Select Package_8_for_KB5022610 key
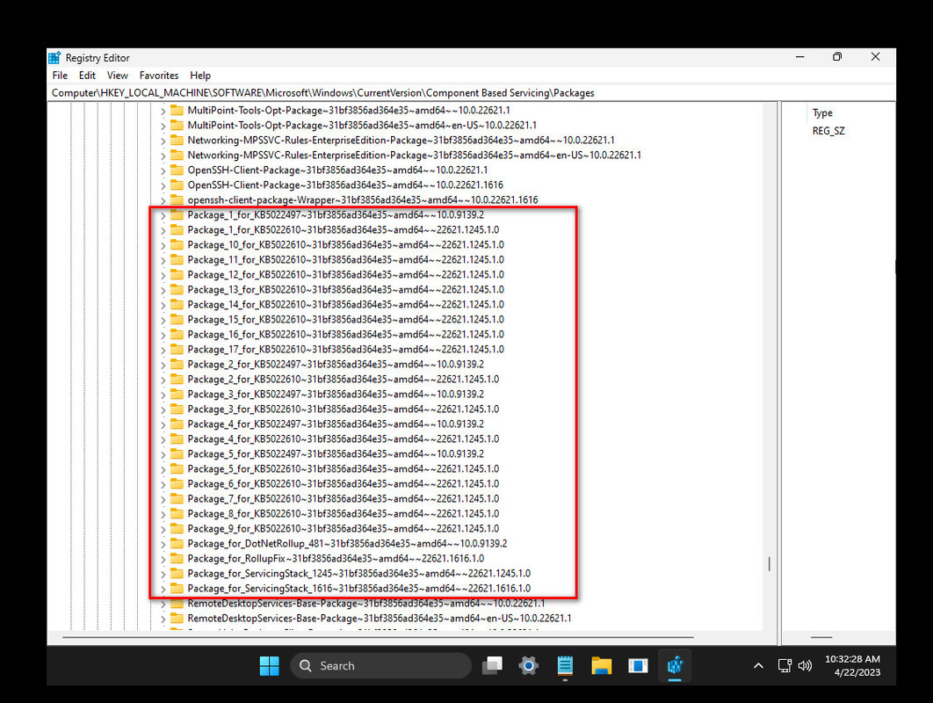933x703 pixels. pos(343,514)
